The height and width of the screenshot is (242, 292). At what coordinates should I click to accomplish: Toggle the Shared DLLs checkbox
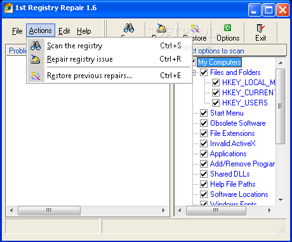[x=204, y=174]
